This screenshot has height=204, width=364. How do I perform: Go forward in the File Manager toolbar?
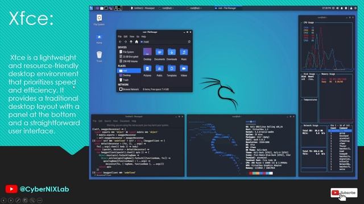126,42
